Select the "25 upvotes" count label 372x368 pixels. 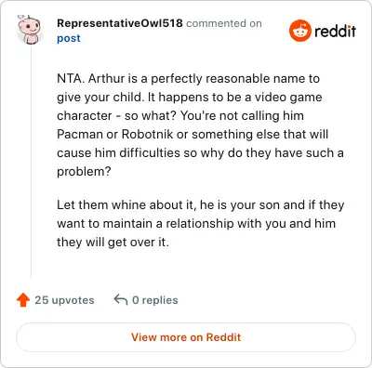pos(64,300)
